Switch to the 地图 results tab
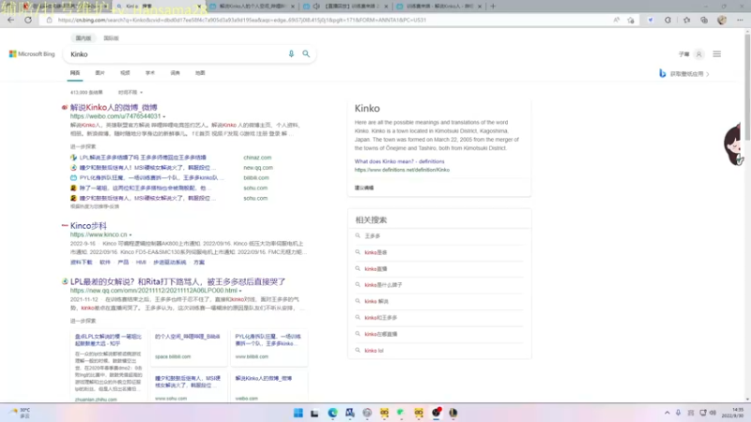The width and height of the screenshot is (751, 422). 200,73
